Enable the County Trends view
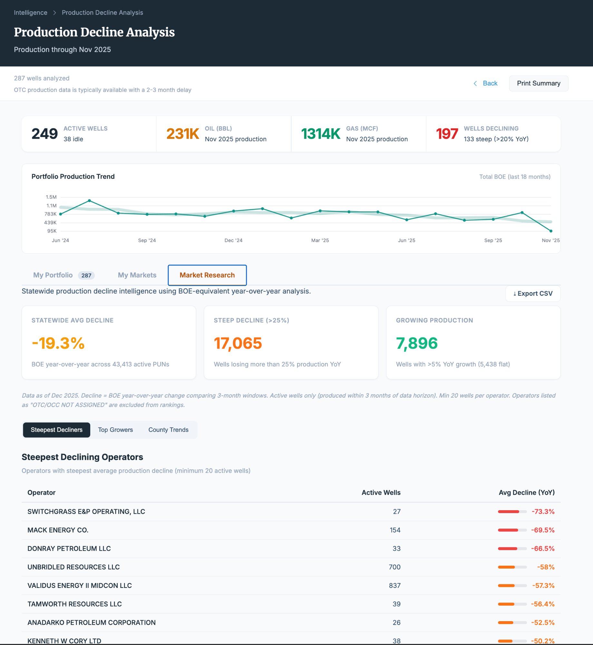This screenshot has width=593, height=645. coord(168,430)
